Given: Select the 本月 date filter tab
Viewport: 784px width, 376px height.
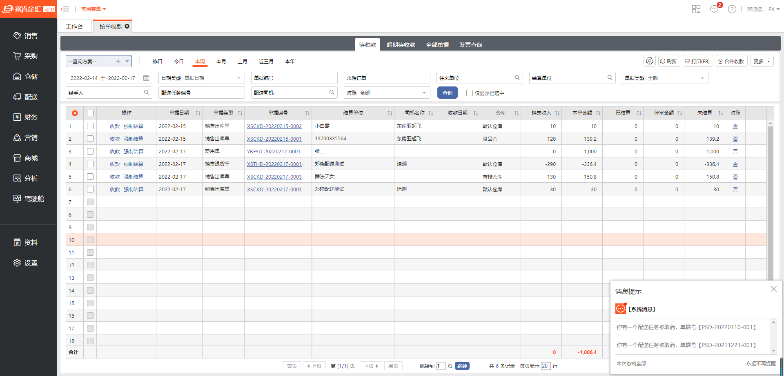Looking at the screenshot, I should coord(221,61).
